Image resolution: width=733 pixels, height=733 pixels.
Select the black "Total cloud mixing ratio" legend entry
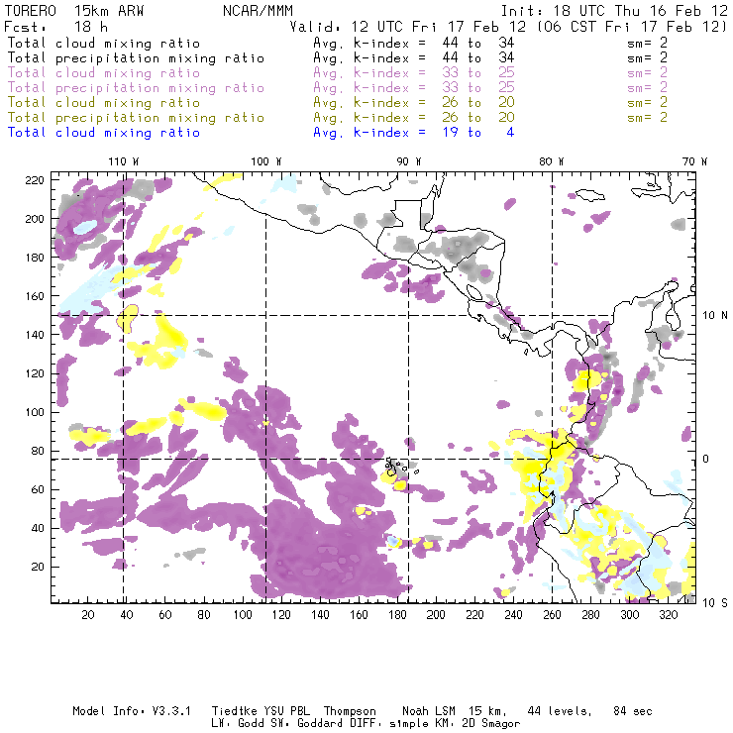104,44
